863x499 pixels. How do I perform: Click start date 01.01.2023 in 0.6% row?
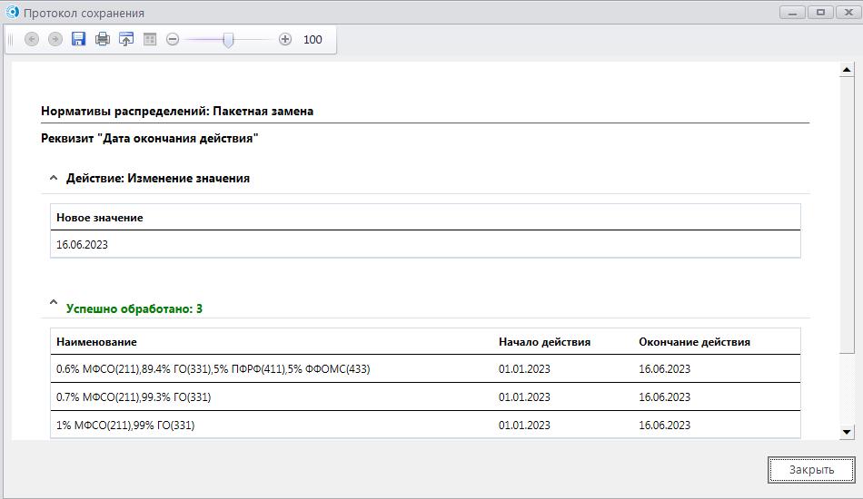(524, 369)
